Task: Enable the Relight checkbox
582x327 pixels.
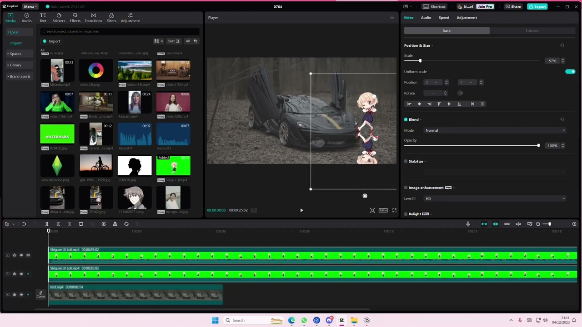Action: click(406, 214)
